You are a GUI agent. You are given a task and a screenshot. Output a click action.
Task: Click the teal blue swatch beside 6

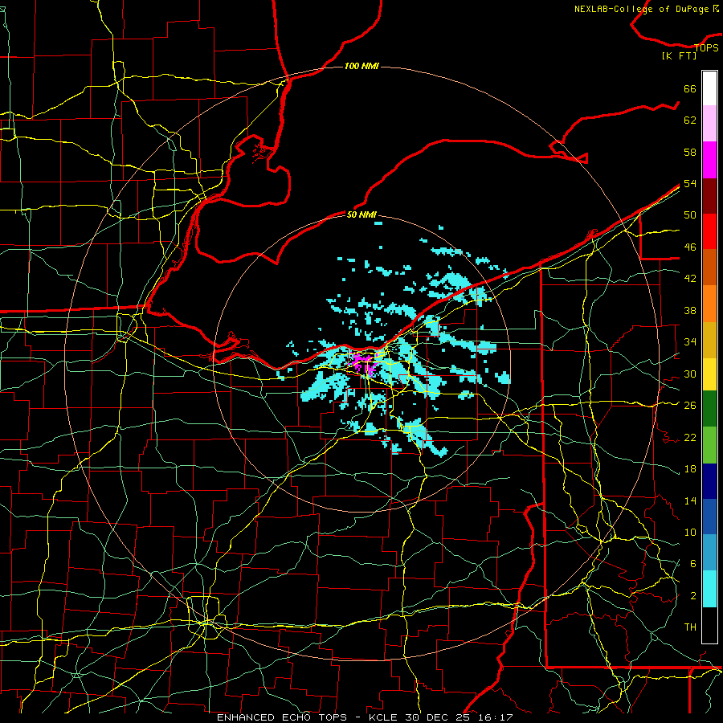click(x=709, y=553)
